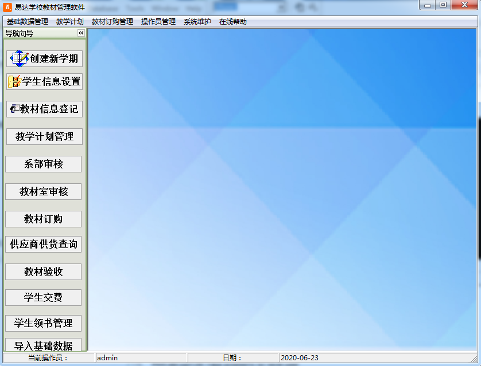Open 供应商供货查询 from the sidebar
This screenshot has height=366, width=481.
pos(43,244)
